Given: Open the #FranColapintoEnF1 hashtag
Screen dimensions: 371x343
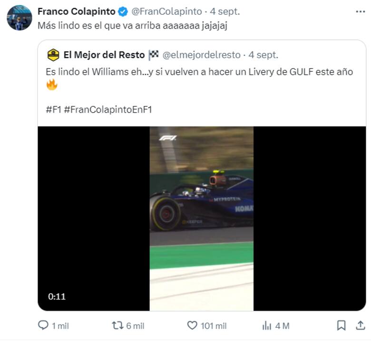Looking at the screenshot, I should click(x=107, y=109).
